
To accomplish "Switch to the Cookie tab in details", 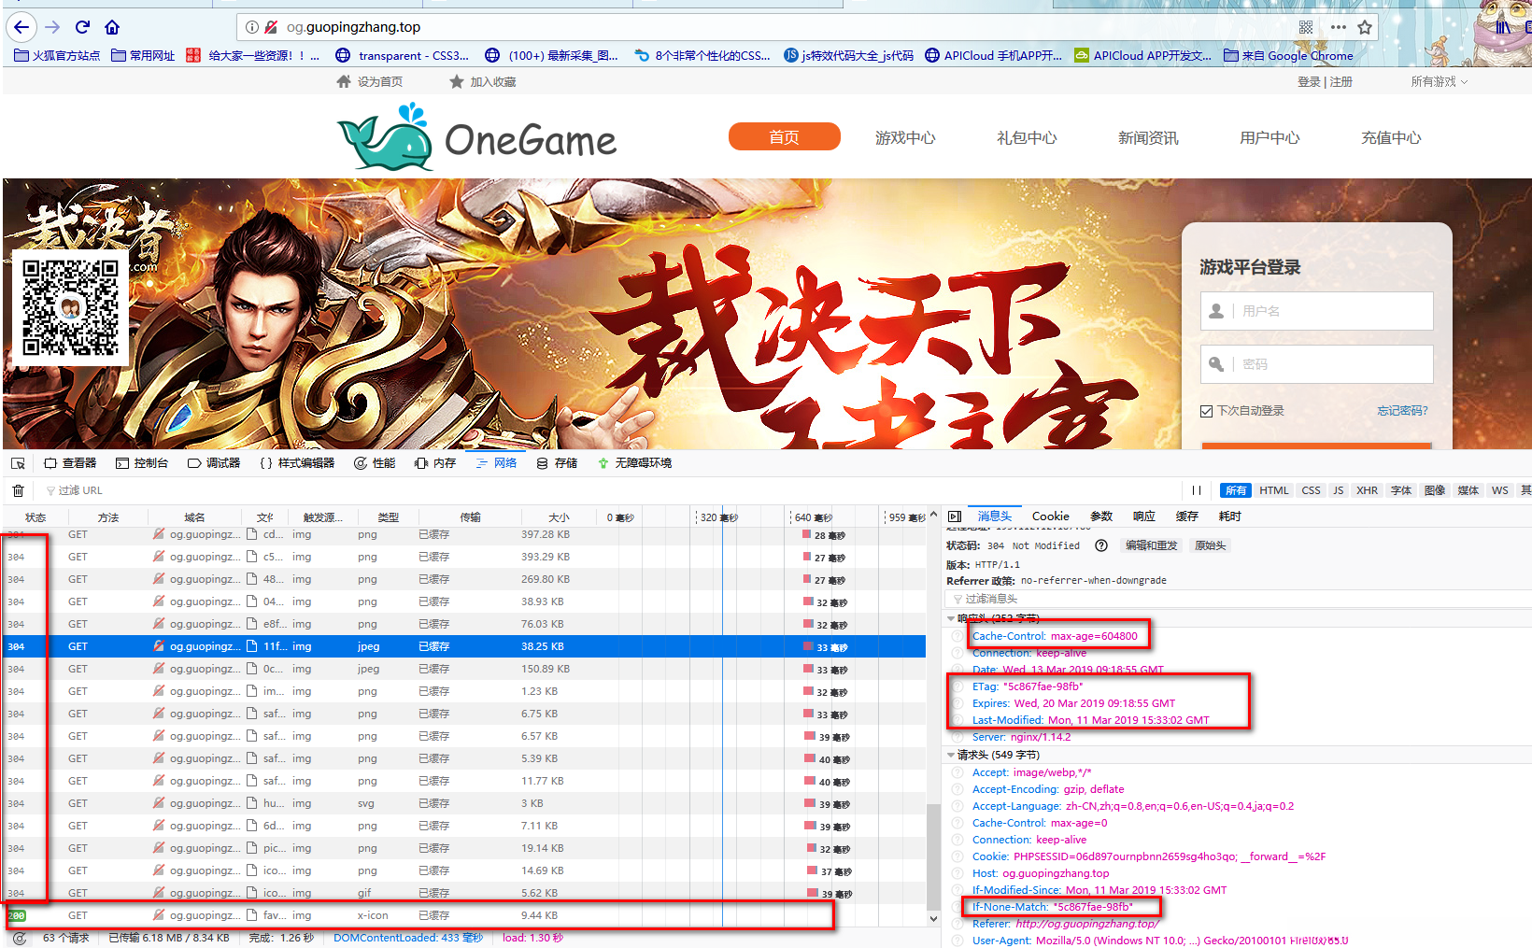I will pos(1050,516).
